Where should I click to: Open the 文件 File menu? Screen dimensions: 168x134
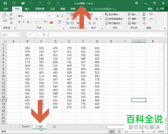click(x=6, y=9)
